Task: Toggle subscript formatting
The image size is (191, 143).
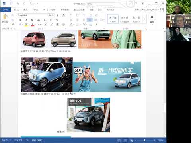Action: click(45, 20)
